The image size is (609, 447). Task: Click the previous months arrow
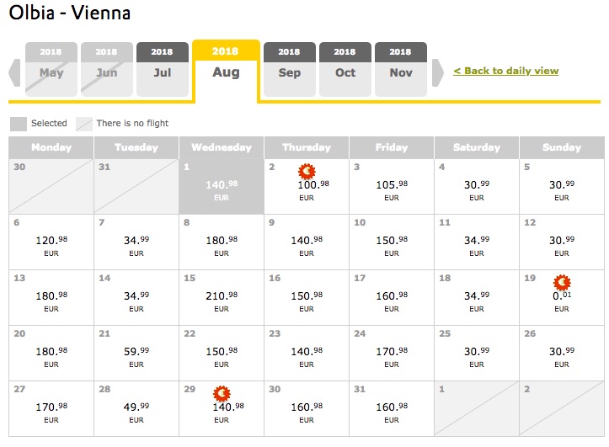pyautogui.click(x=14, y=72)
